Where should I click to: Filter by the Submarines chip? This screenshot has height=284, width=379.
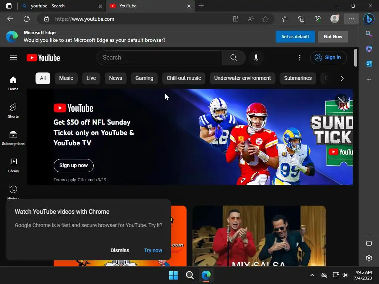(x=298, y=78)
